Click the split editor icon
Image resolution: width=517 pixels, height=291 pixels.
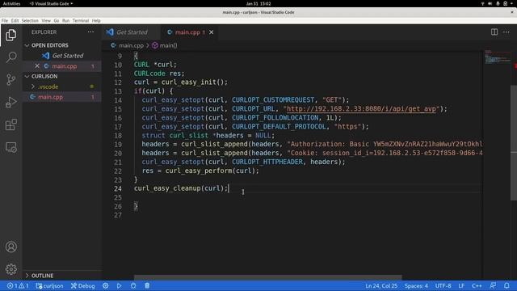(494, 32)
